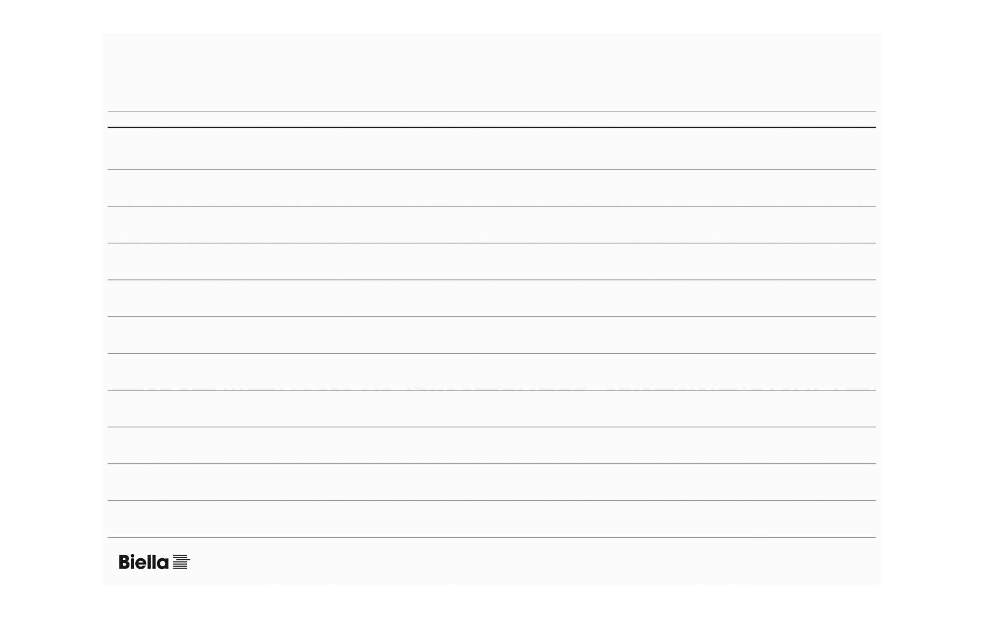Click the blank header area above all lines
Viewport: 983px width, 618px height.
(x=491, y=72)
